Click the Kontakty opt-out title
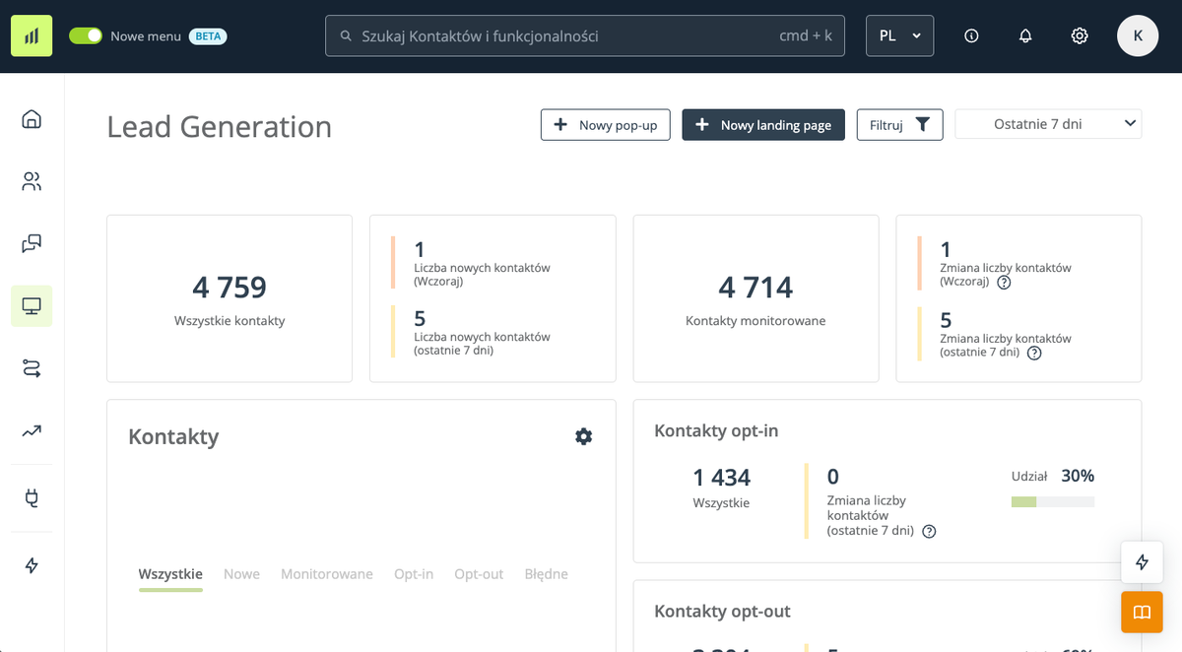 722,612
